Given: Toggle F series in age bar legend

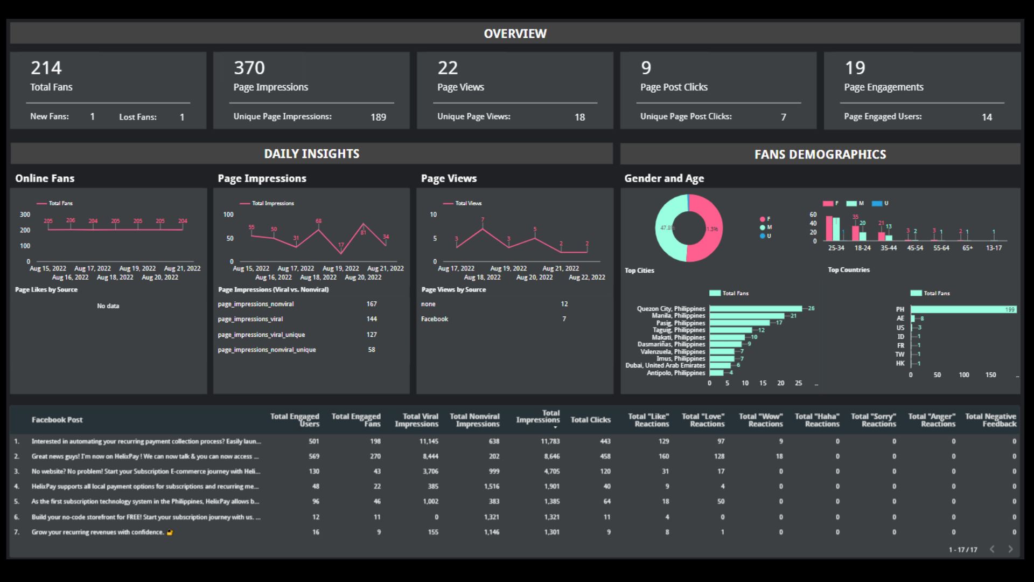Looking at the screenshot, I should click(828, 204).
